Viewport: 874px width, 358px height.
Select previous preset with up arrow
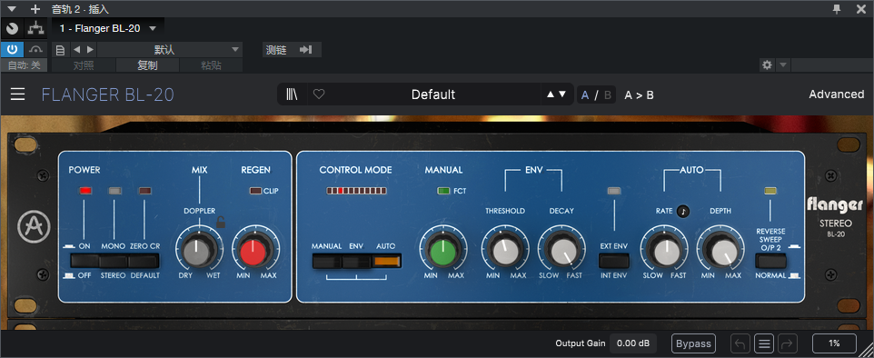tap(551, 94)
